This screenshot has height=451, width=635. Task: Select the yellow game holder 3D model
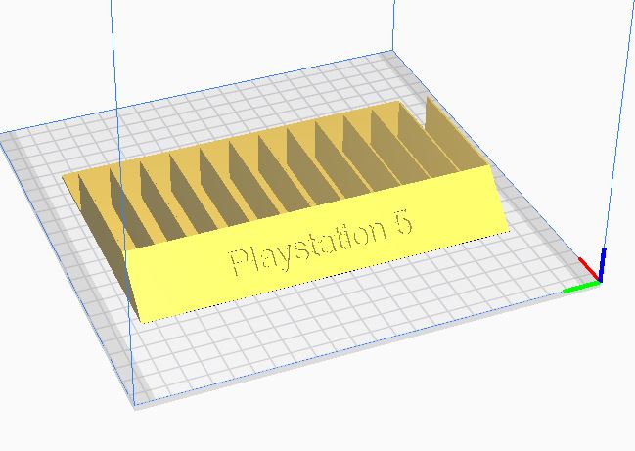coord(284,210)
